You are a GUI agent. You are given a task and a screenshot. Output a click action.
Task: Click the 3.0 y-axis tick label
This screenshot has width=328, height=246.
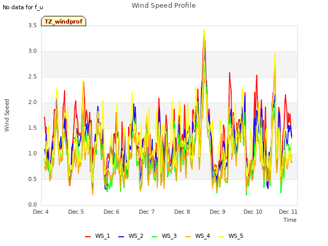pyautogui.click(x=32, y=51)
